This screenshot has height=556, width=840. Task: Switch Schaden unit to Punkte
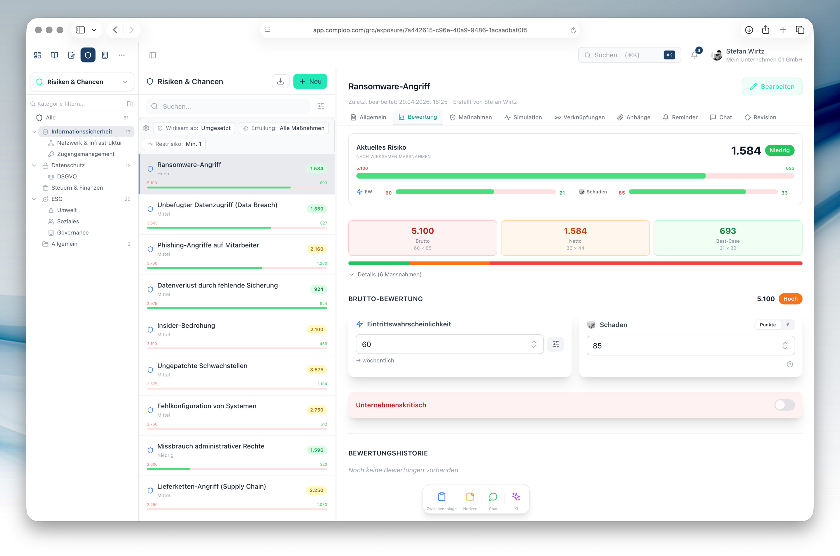(x=767, y=325)
